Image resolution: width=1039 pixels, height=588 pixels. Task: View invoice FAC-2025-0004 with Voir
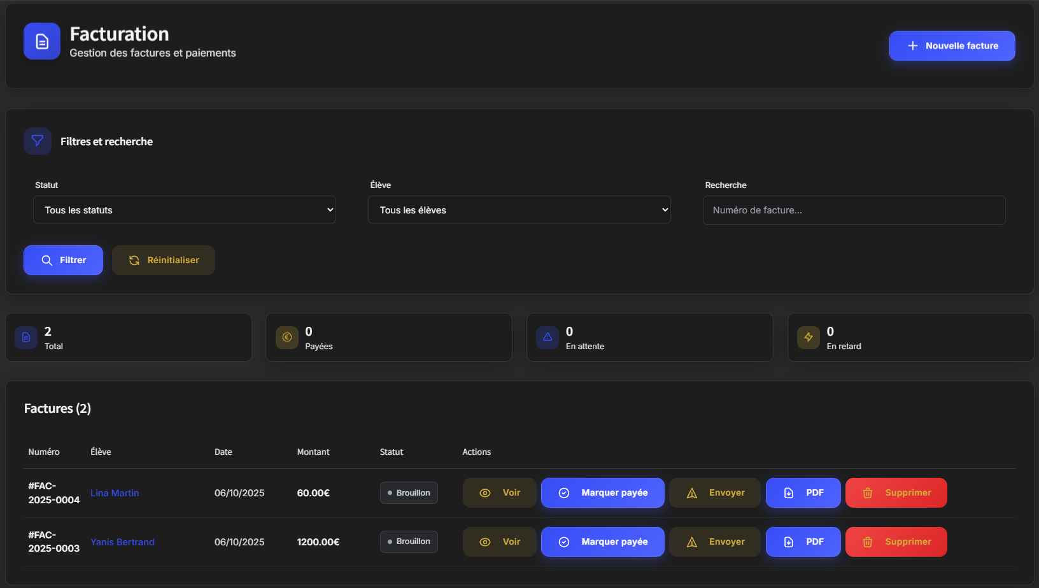point(499,492)
